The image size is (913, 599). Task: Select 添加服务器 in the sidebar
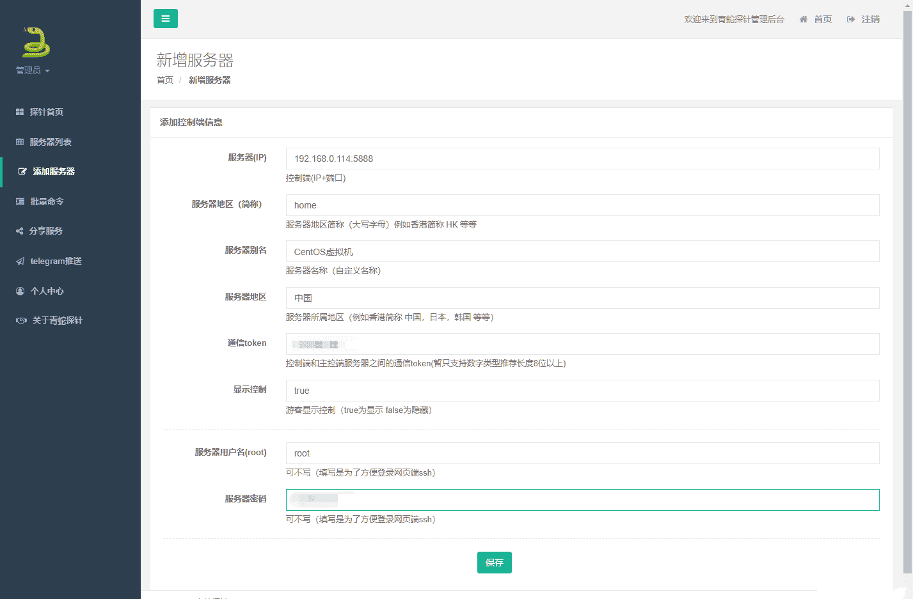pyautogui.click(x=54, y=171)
